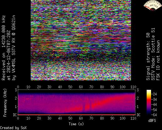
Task: Click the red DC line in spectrogram
Action: [77, 115]
